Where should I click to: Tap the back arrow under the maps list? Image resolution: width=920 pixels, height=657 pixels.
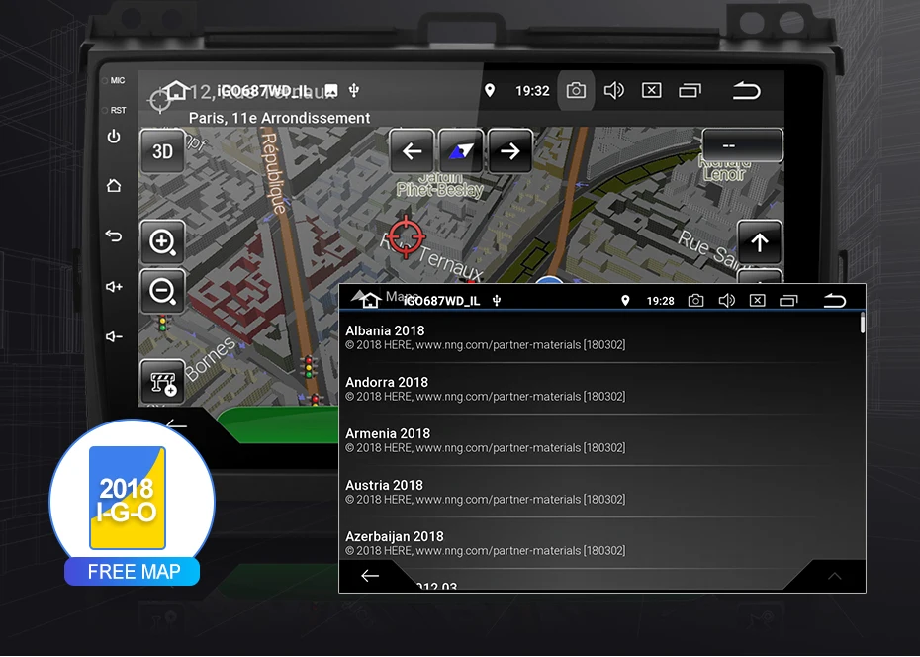click(x=370, y=576)
